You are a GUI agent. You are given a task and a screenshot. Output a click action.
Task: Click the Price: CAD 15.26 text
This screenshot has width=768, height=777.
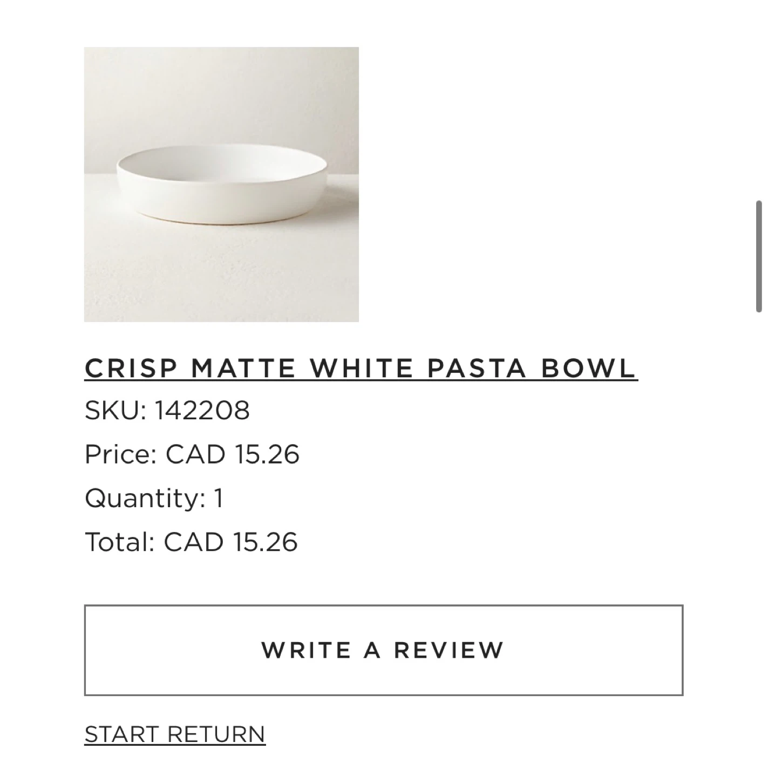pyautogui.click(x=192, y=454)
